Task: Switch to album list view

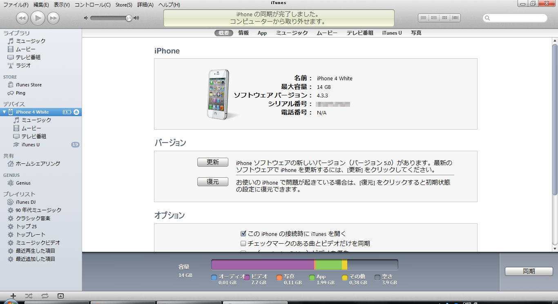Action: pos(434,18)
